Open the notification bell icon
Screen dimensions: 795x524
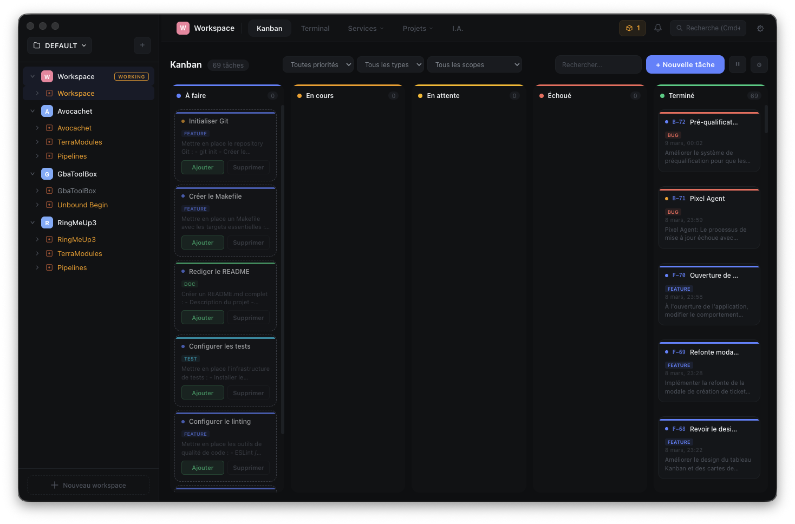point(657,28)
